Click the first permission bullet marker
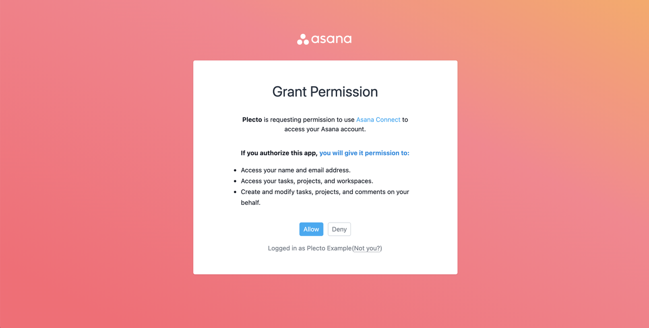Image resolution: width=649 pixels, height=328 pixels. 235,170
